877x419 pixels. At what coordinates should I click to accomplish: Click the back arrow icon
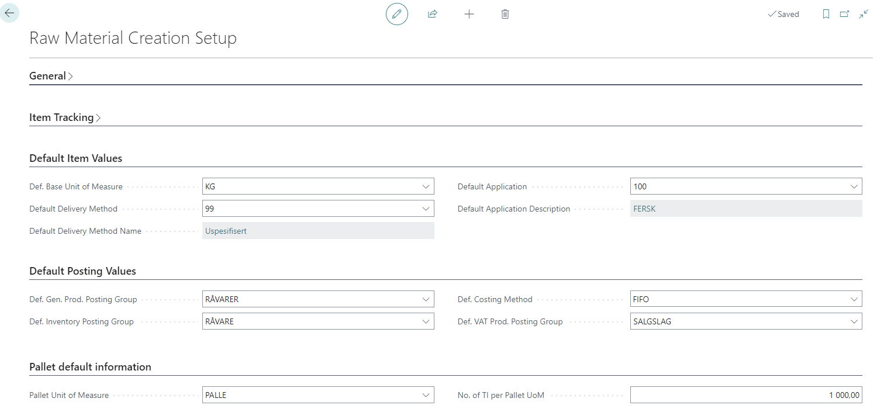[9, 13]
